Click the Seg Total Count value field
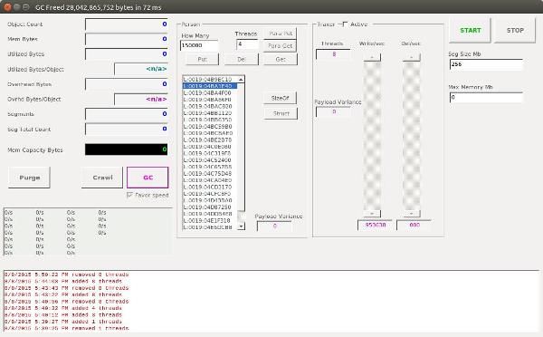 coord(127,129)
